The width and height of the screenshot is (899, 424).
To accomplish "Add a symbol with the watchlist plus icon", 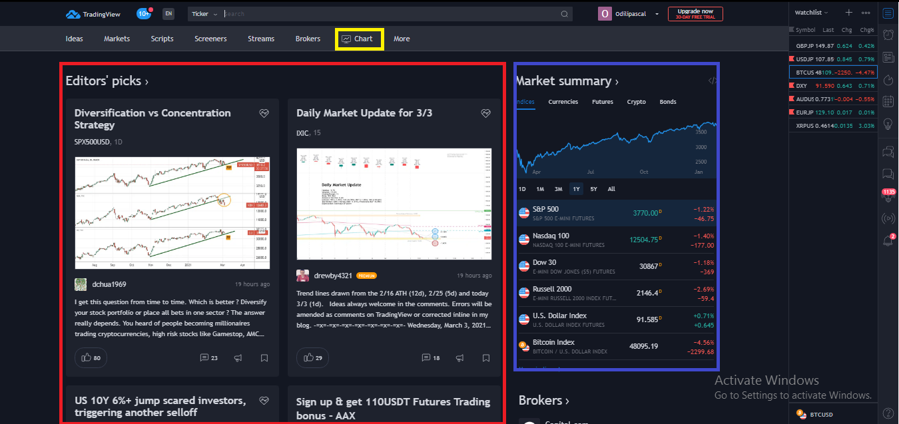I will 848,12.
